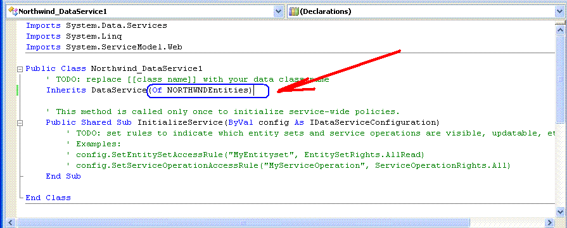Image resolution: width=567 pixels, height=228 pixels.
Task: Click IDataServiceConfiguration type name
Action: point(372,122)
